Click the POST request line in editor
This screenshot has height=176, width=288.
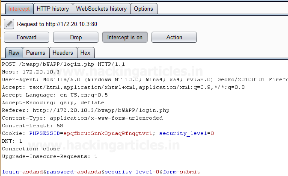pos(63,64)
